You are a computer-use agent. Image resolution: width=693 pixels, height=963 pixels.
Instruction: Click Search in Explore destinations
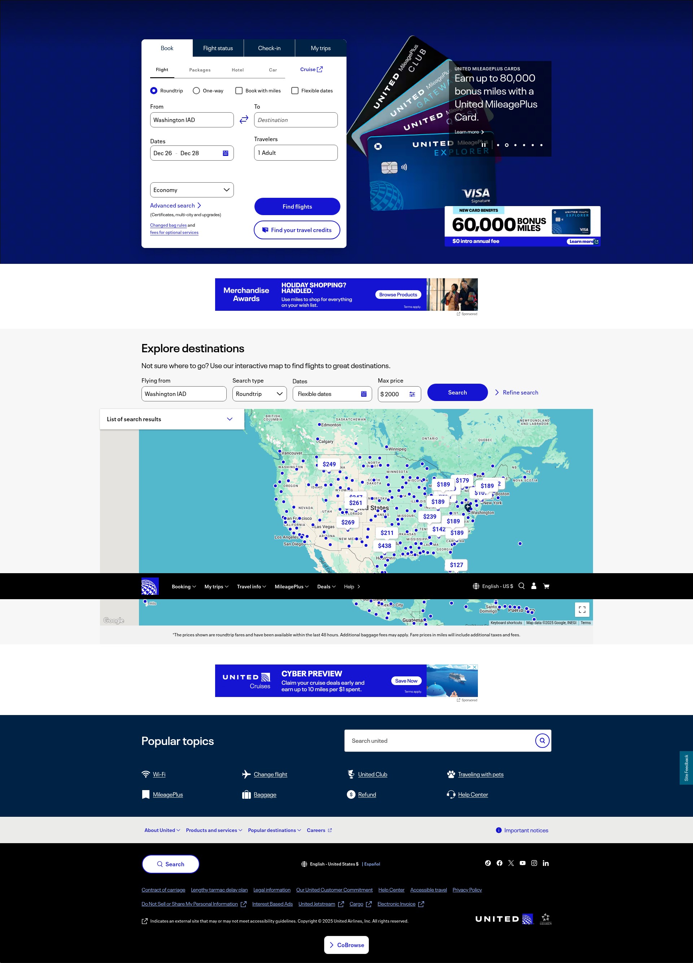457,392
